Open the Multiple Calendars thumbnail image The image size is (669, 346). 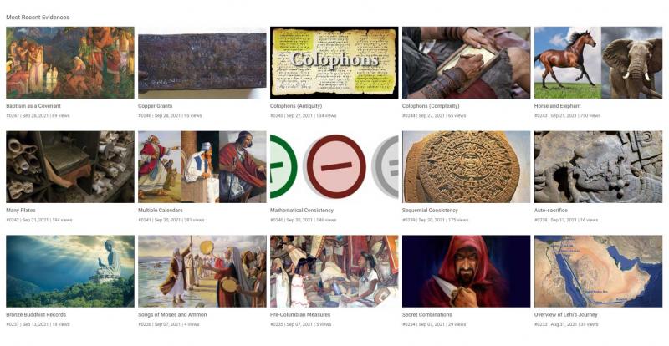202,167
